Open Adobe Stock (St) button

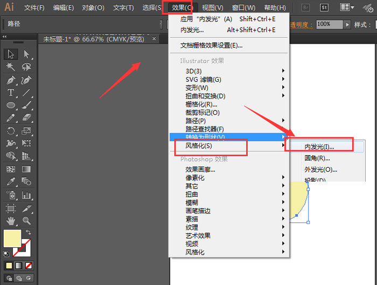pos(324,8)
